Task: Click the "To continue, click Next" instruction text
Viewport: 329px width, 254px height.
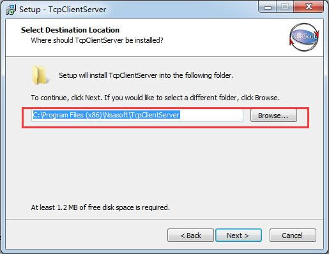Action: (155, 98)
